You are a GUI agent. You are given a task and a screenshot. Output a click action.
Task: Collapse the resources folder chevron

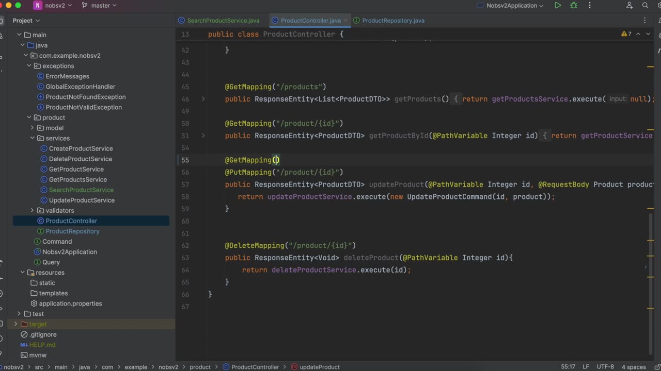click(x=22, y=273)
